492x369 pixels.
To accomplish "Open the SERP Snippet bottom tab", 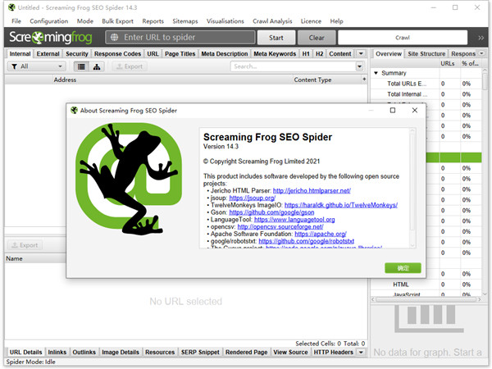I will tap(200, 352).
